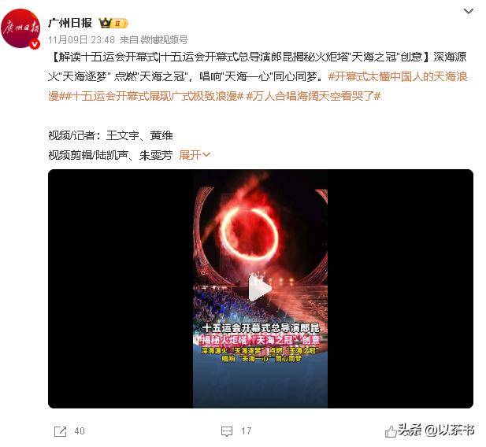Click the video caption title overlay

261,334
